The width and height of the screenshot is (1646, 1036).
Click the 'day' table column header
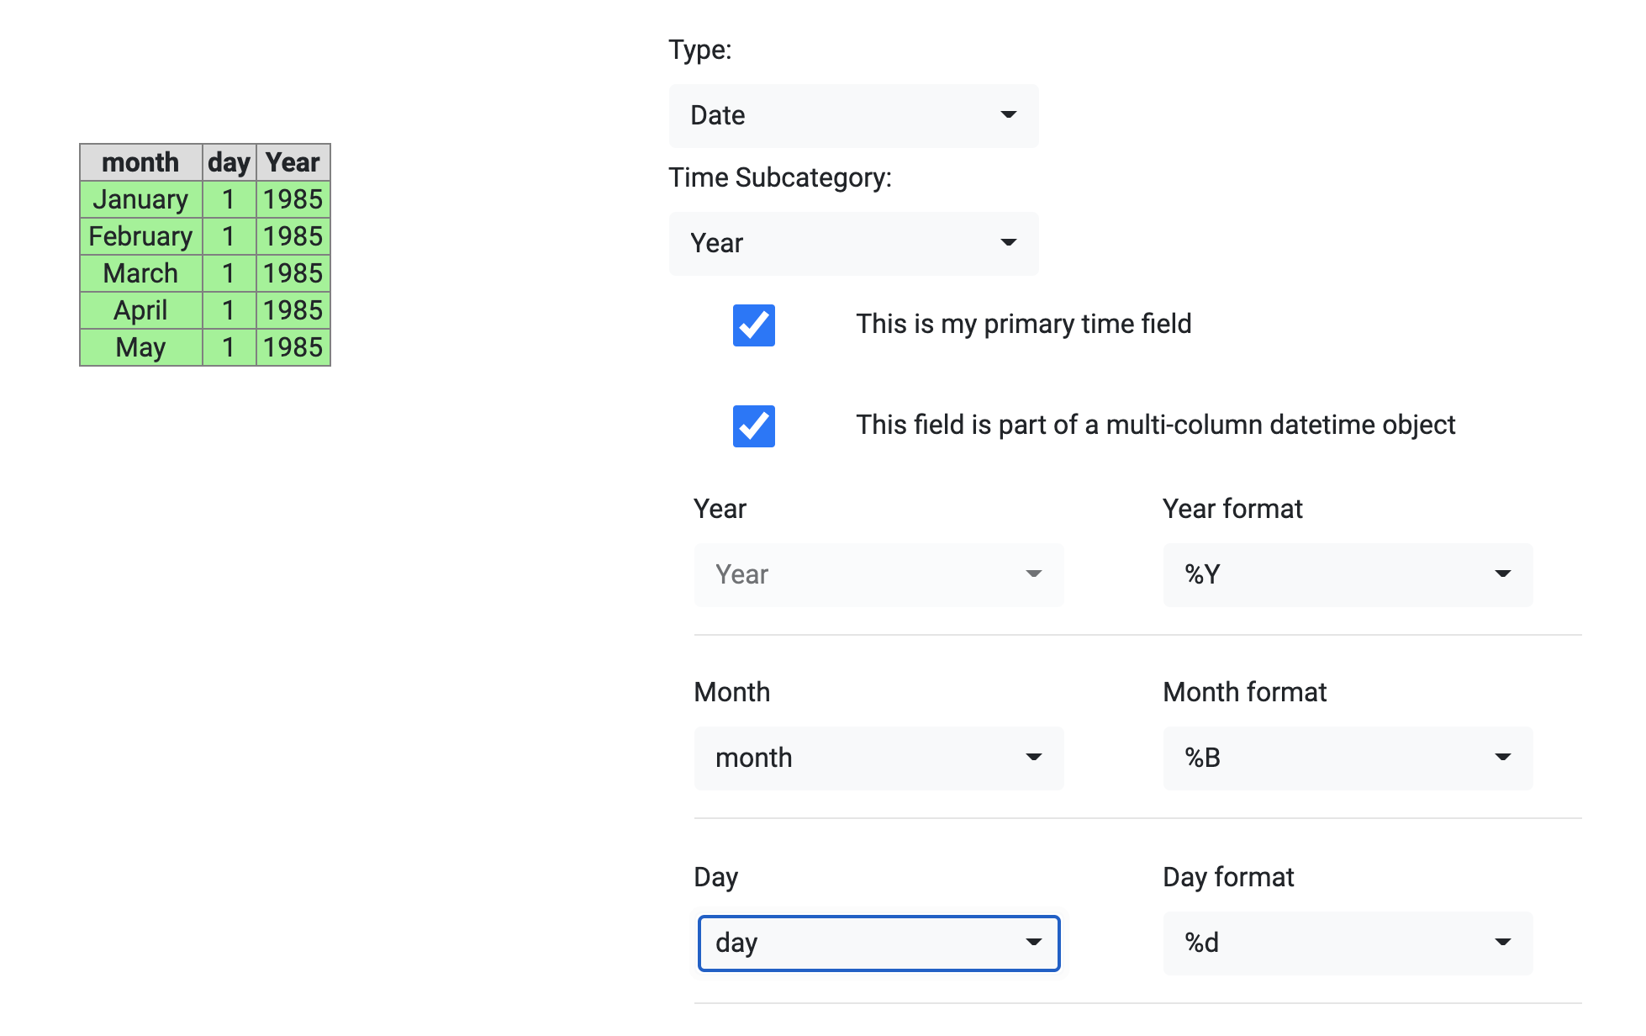click(x=229, y=162)
